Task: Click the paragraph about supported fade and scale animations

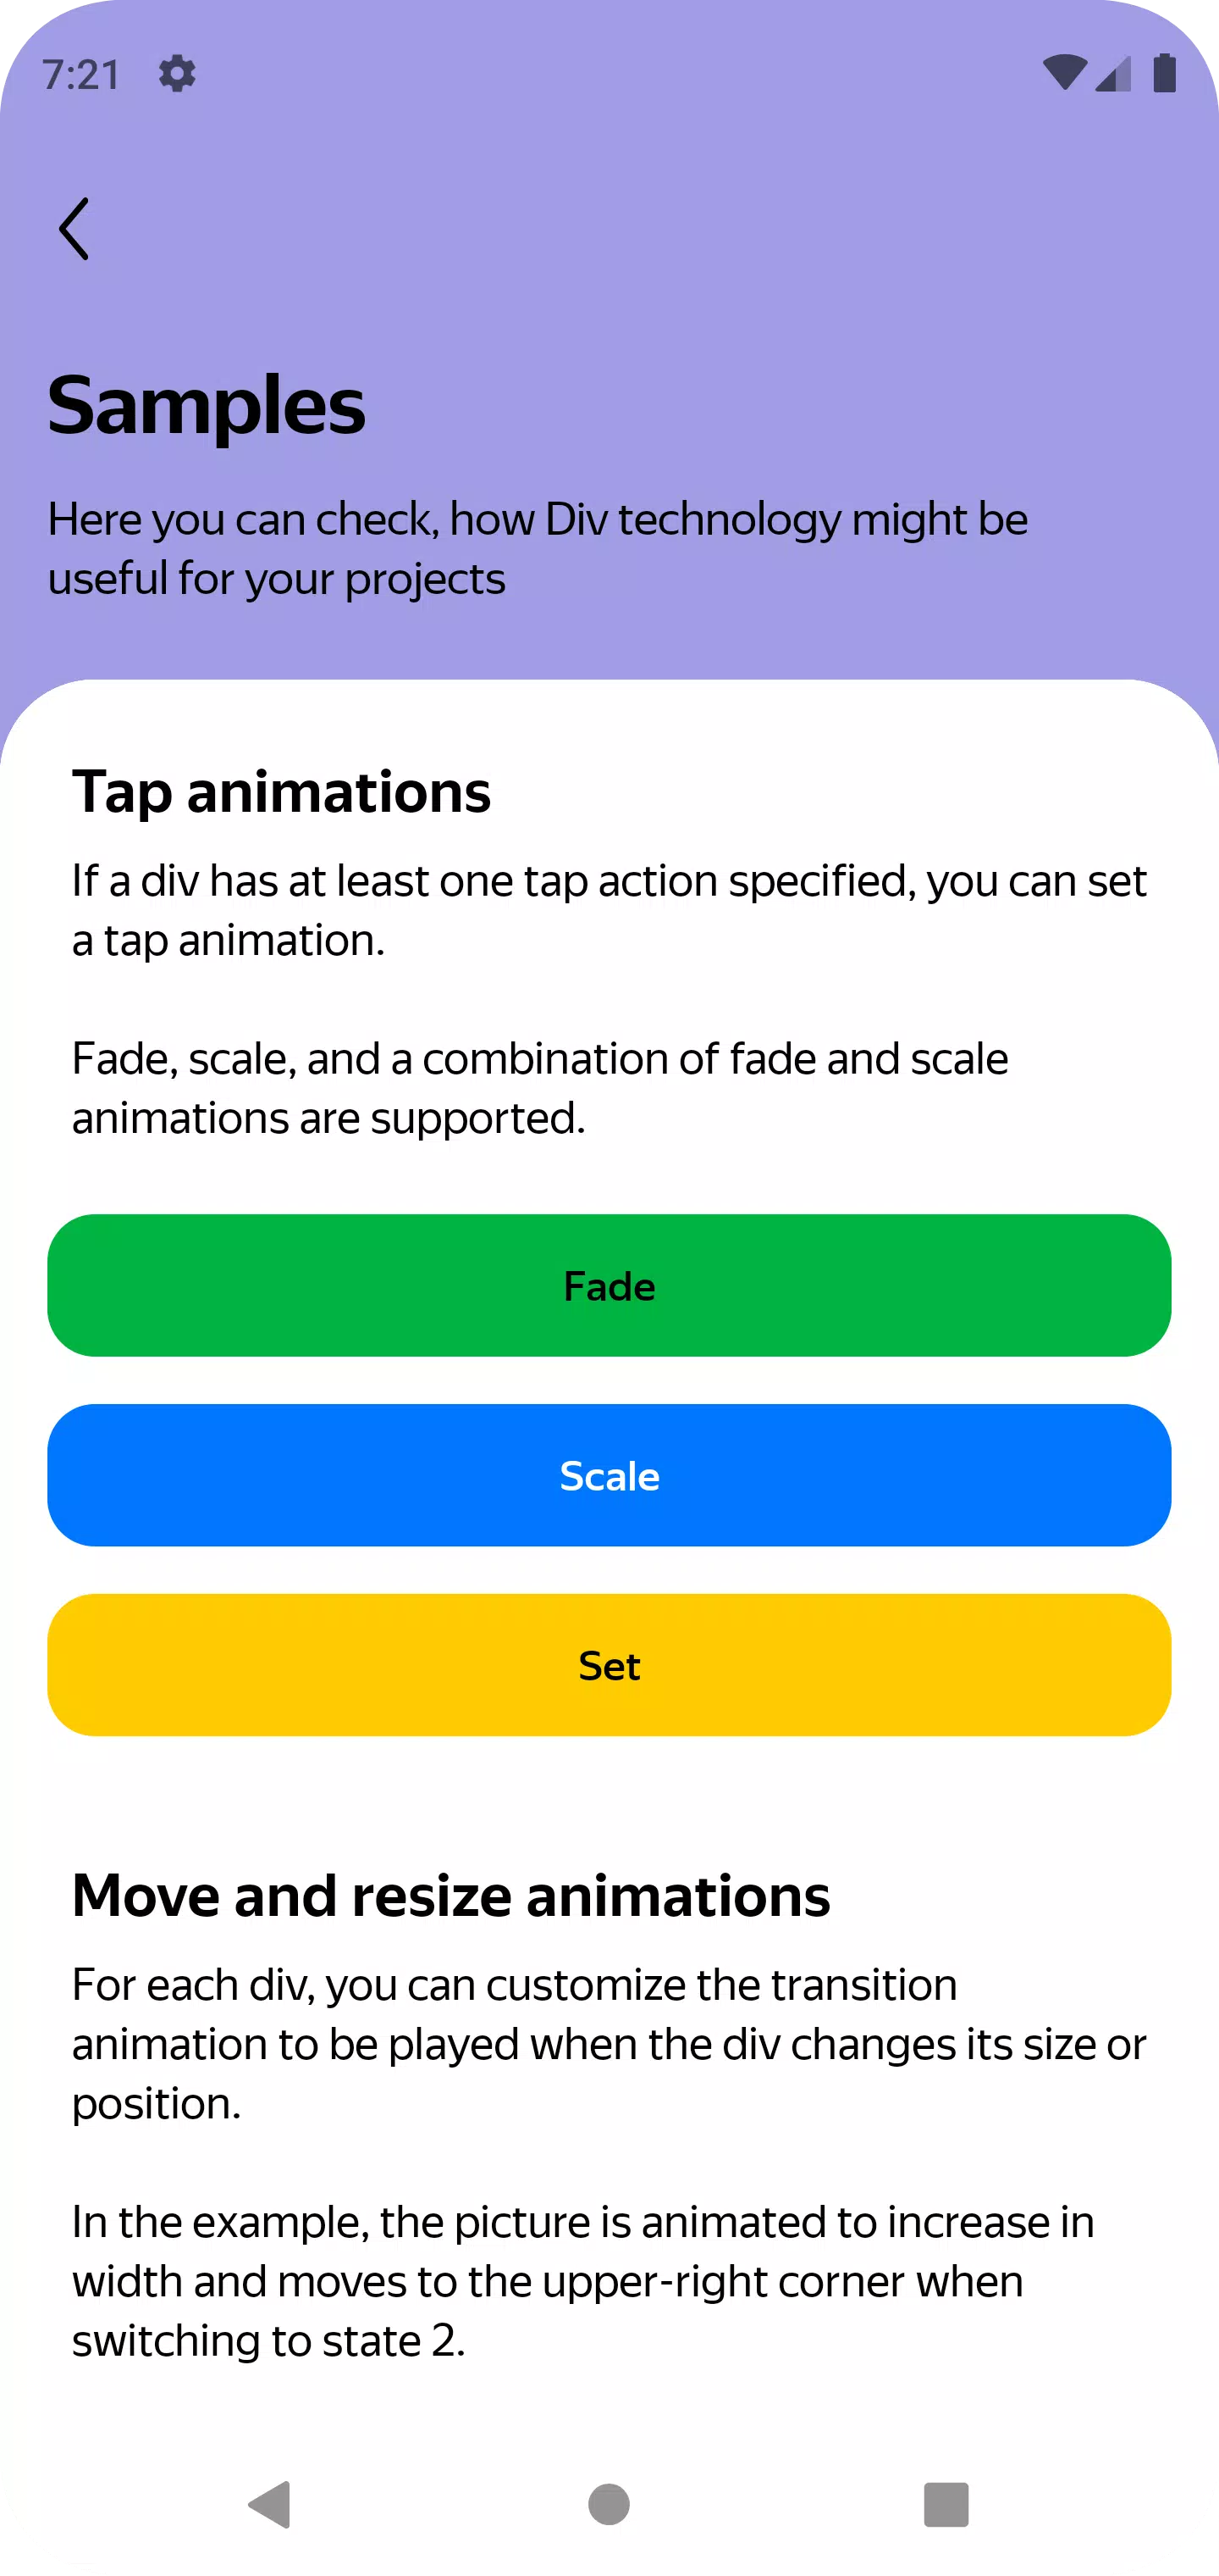Action: coord(539,1088)
